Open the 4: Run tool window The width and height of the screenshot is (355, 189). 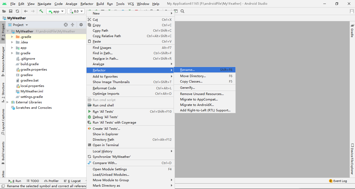15,181
